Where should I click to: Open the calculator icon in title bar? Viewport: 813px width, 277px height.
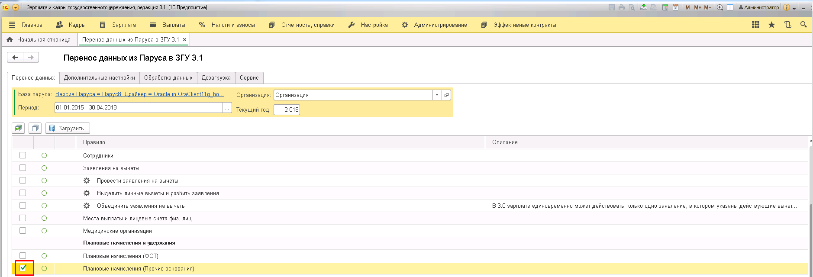665,7
